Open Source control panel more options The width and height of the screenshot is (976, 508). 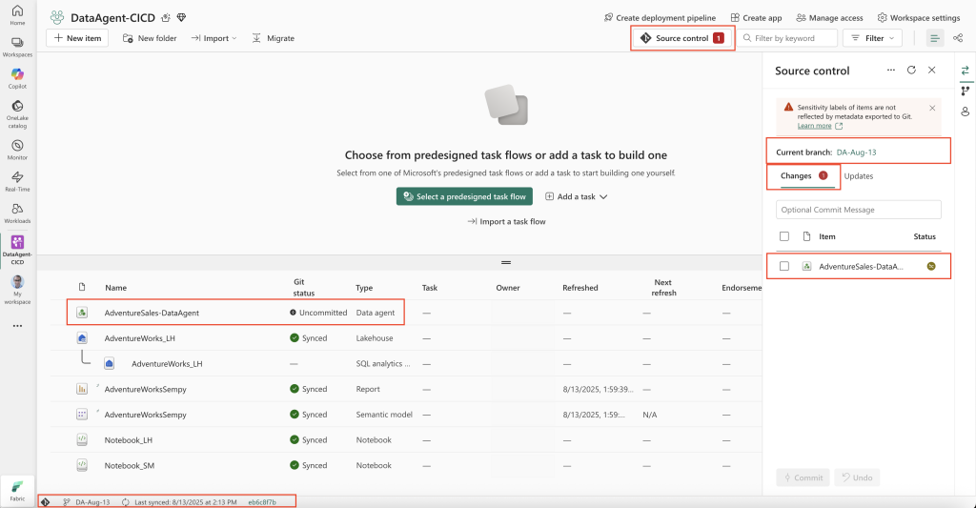(x=891, y=71)
